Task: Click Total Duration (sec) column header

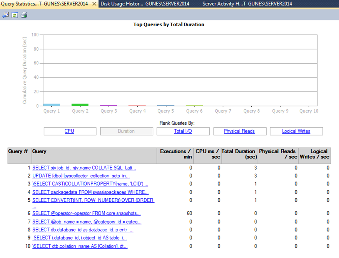Action: click(x=240, y=155)
